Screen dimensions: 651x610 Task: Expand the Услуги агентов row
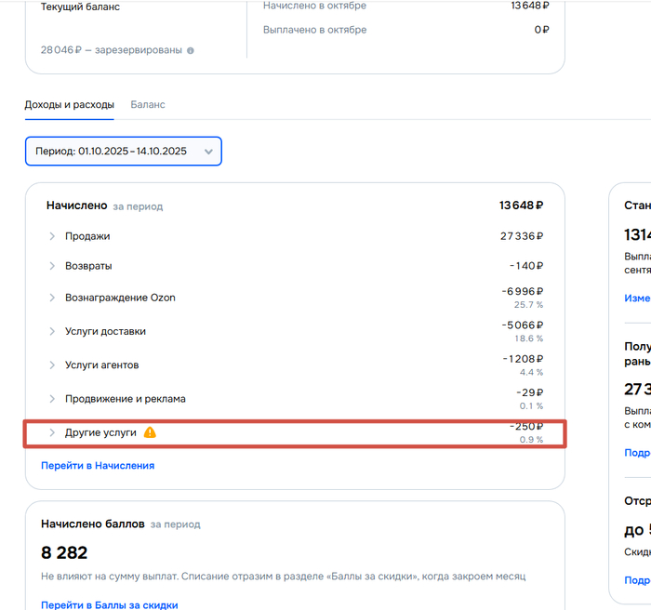point(52,365)
